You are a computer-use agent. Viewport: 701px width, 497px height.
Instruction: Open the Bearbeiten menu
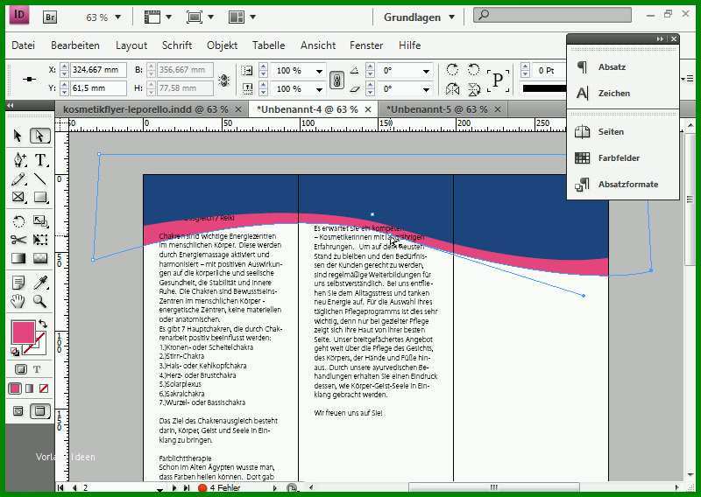pyautogui.click(x=75, y=45)
